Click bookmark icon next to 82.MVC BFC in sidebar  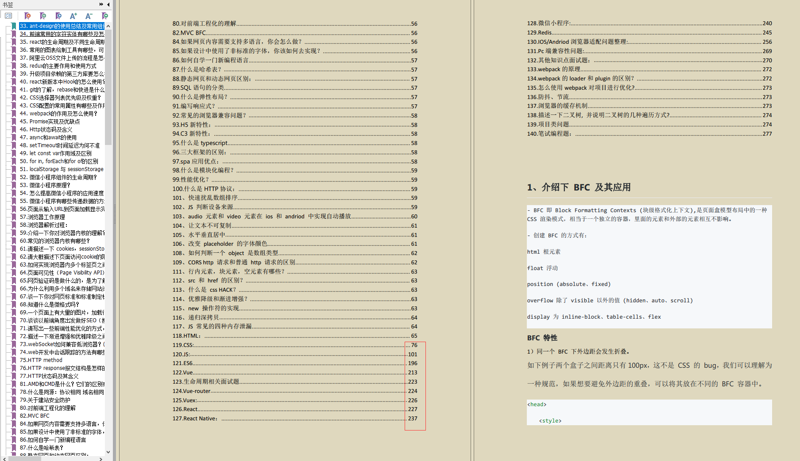[14, 416]
